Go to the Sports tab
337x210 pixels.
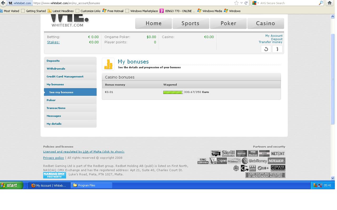pyautogui.click(x=191, y=23)
